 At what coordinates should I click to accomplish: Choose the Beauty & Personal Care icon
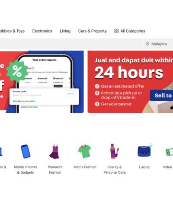(115, 151)
